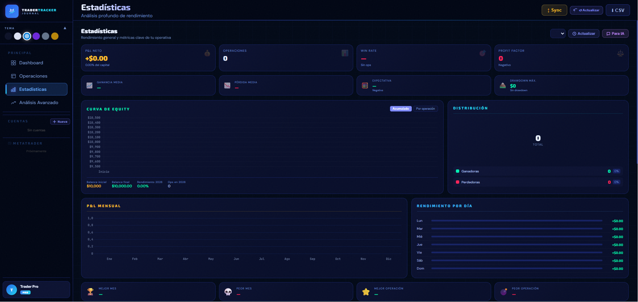The image size is (638, 302).
Task: Switch equity curve to Acumulado
Action: pyautogui.click(x=401, y=109)
